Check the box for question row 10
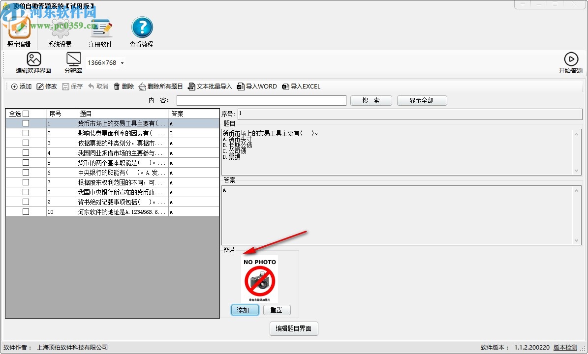This screenshot has width=588, height=354. coord(27,212)
